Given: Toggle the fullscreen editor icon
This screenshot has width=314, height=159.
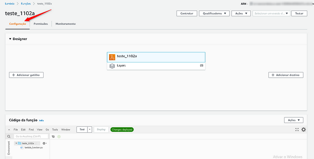Looking at the screenshot, I should tap(297, 130).
